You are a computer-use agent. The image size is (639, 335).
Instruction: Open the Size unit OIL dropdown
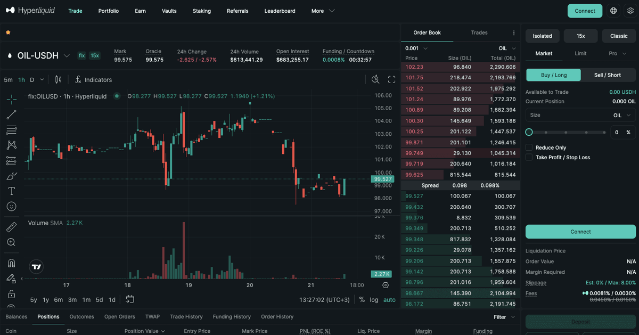[x=621, y=115]
